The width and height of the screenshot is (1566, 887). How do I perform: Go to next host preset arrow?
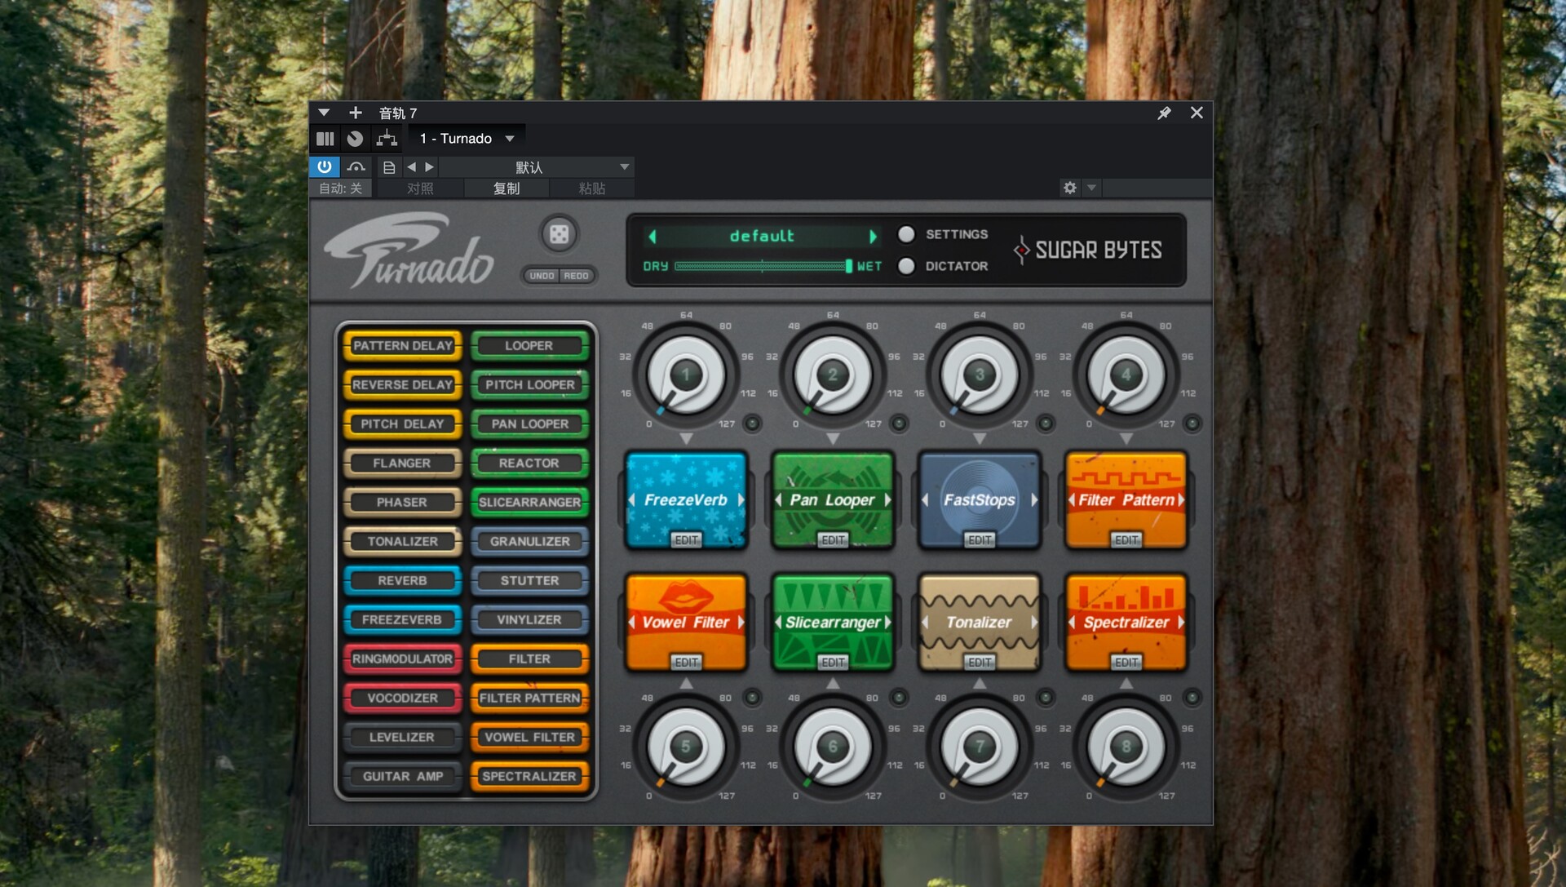[x=429, y=167]
